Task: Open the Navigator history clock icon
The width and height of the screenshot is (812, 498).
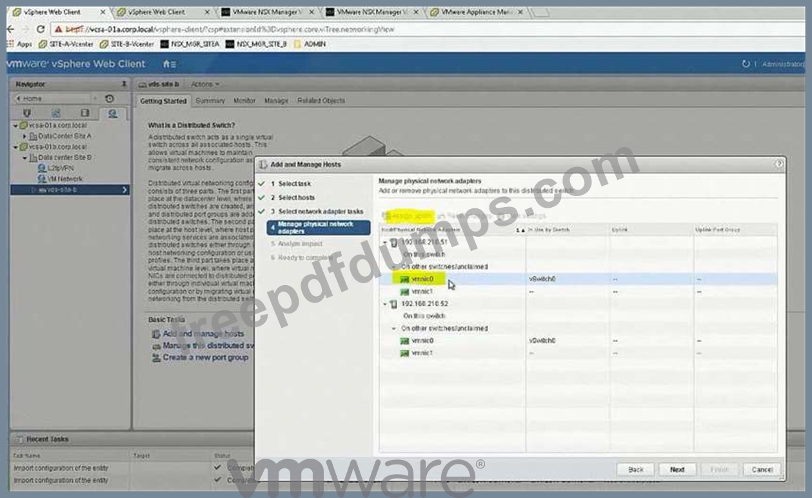Action: pos(110,99)
